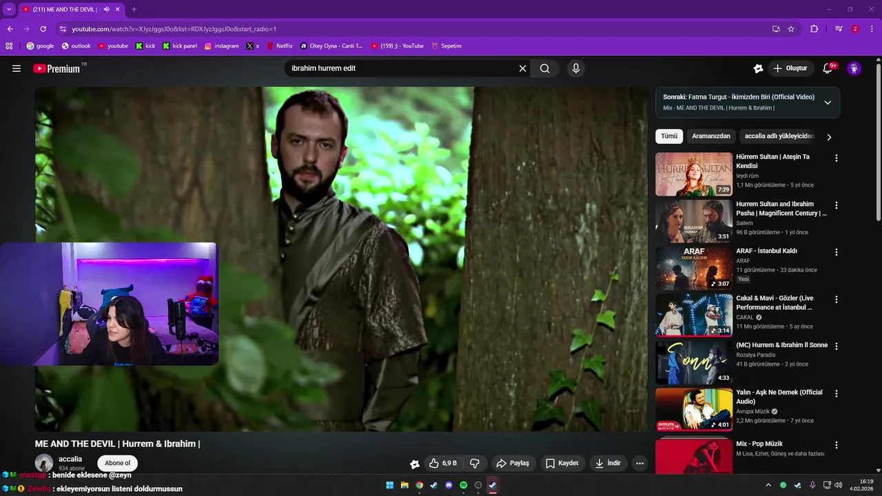This screenshot has height=496, width=882.
Task: Save video with Kaydet button
Action: coord(563,463)
